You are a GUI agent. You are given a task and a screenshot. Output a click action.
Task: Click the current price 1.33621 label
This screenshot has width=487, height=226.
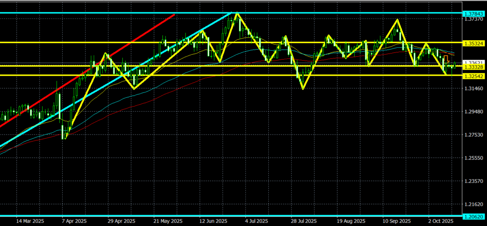pyautogui.click(x=472, y=62)
